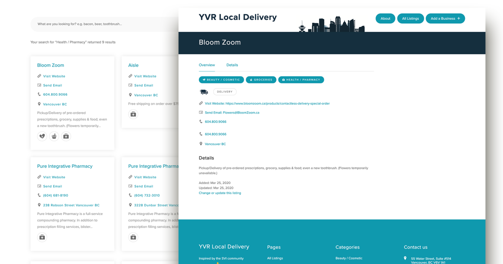This screenshot has width=503, height=264.
Task: Open All Listings from the header
Action: click(410, 18)
